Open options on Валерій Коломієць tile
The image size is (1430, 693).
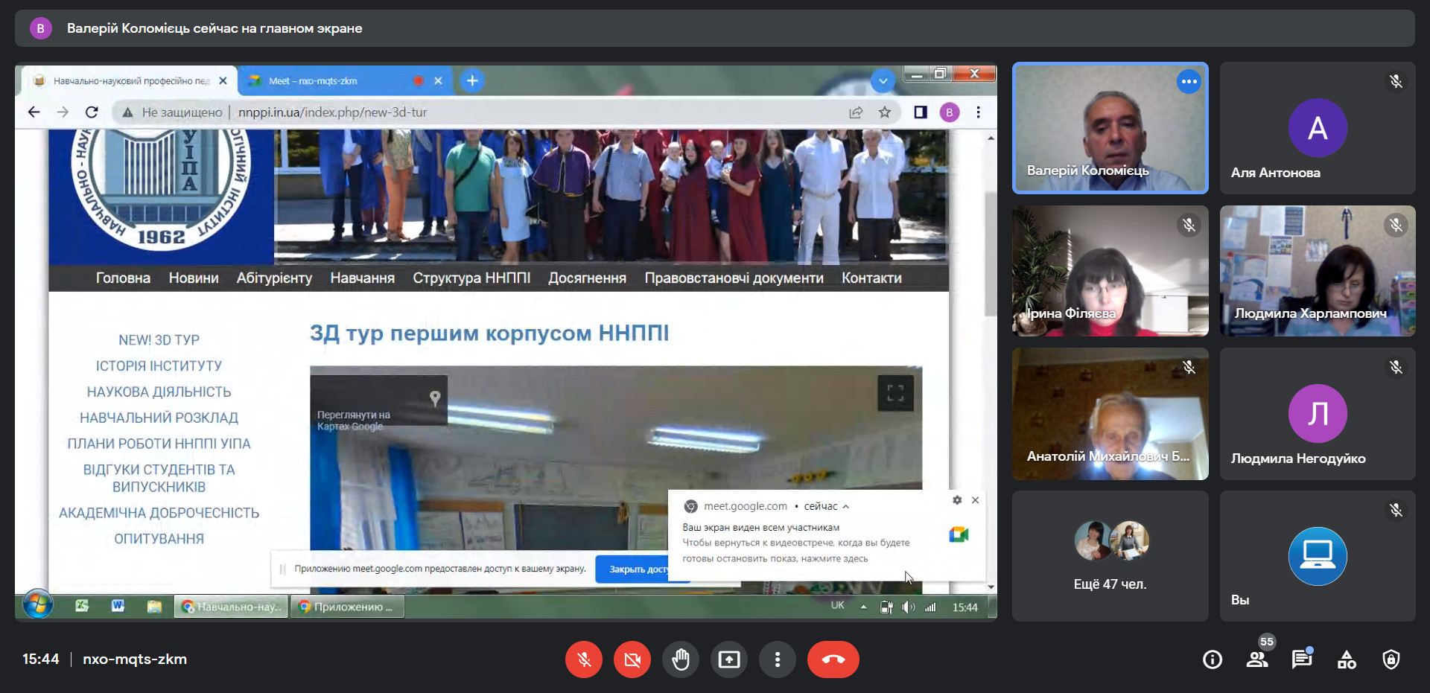[1189, 82]
